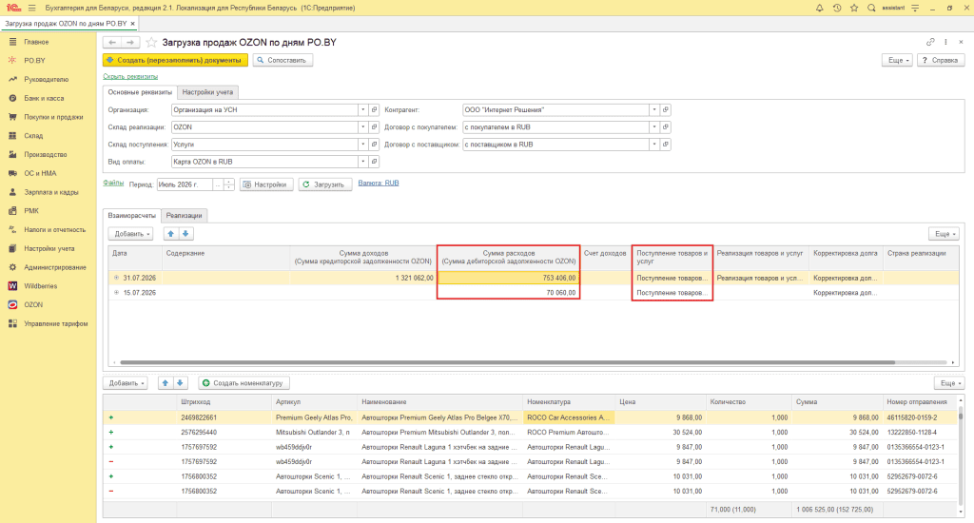Click the Сопоставить button
The image size is (974, 523).
point(282,60)
